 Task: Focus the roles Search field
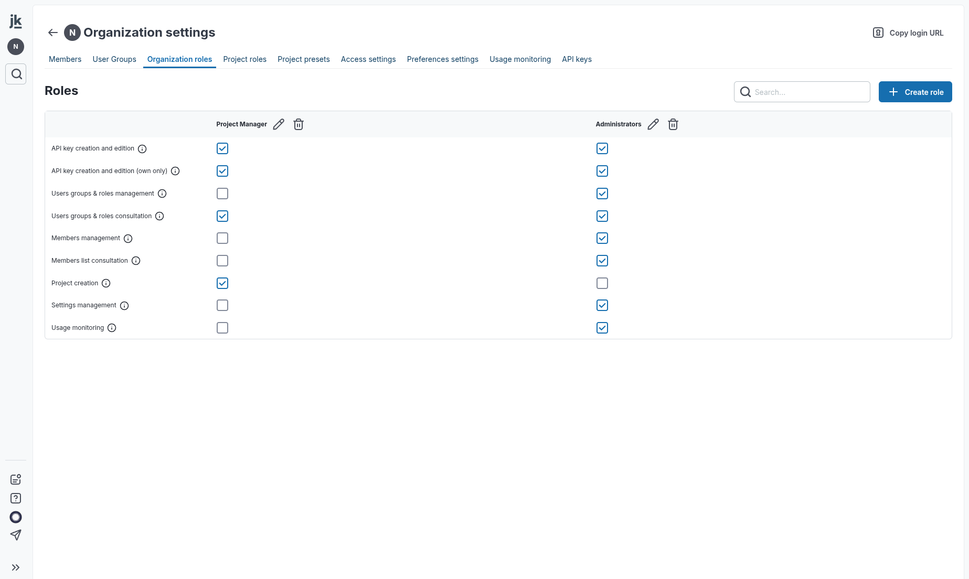pos(802,92)
